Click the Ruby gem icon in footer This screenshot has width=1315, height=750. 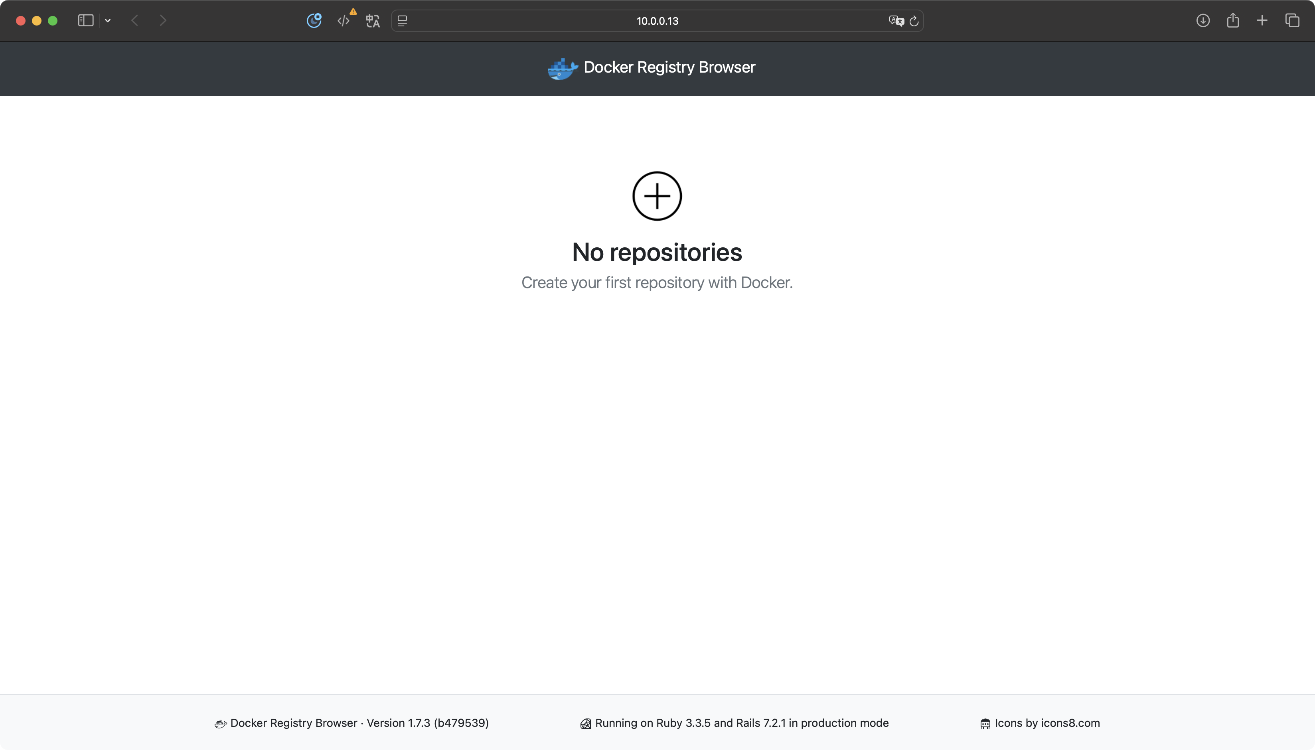coord(586,724)
